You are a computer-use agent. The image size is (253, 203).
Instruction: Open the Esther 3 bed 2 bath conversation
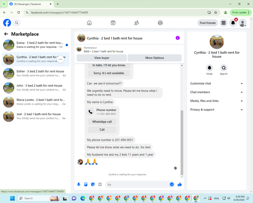(35, 74)
